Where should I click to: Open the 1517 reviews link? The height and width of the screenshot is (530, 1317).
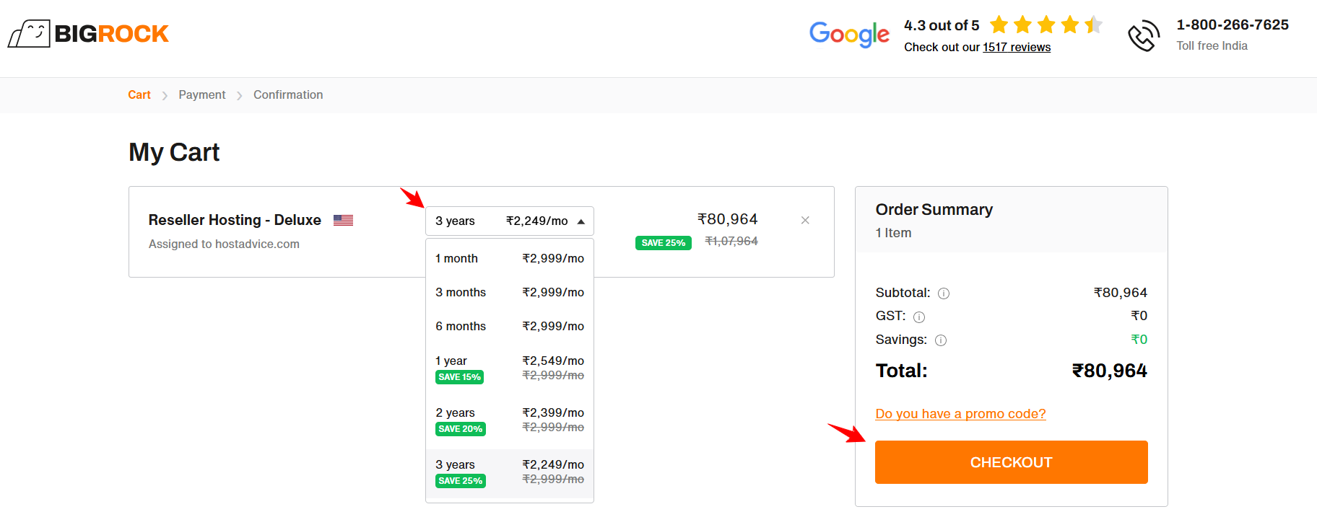(x=1017, y=47)
